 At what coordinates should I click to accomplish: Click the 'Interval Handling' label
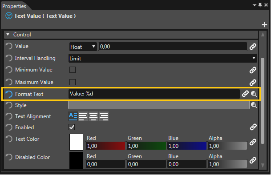35,58
